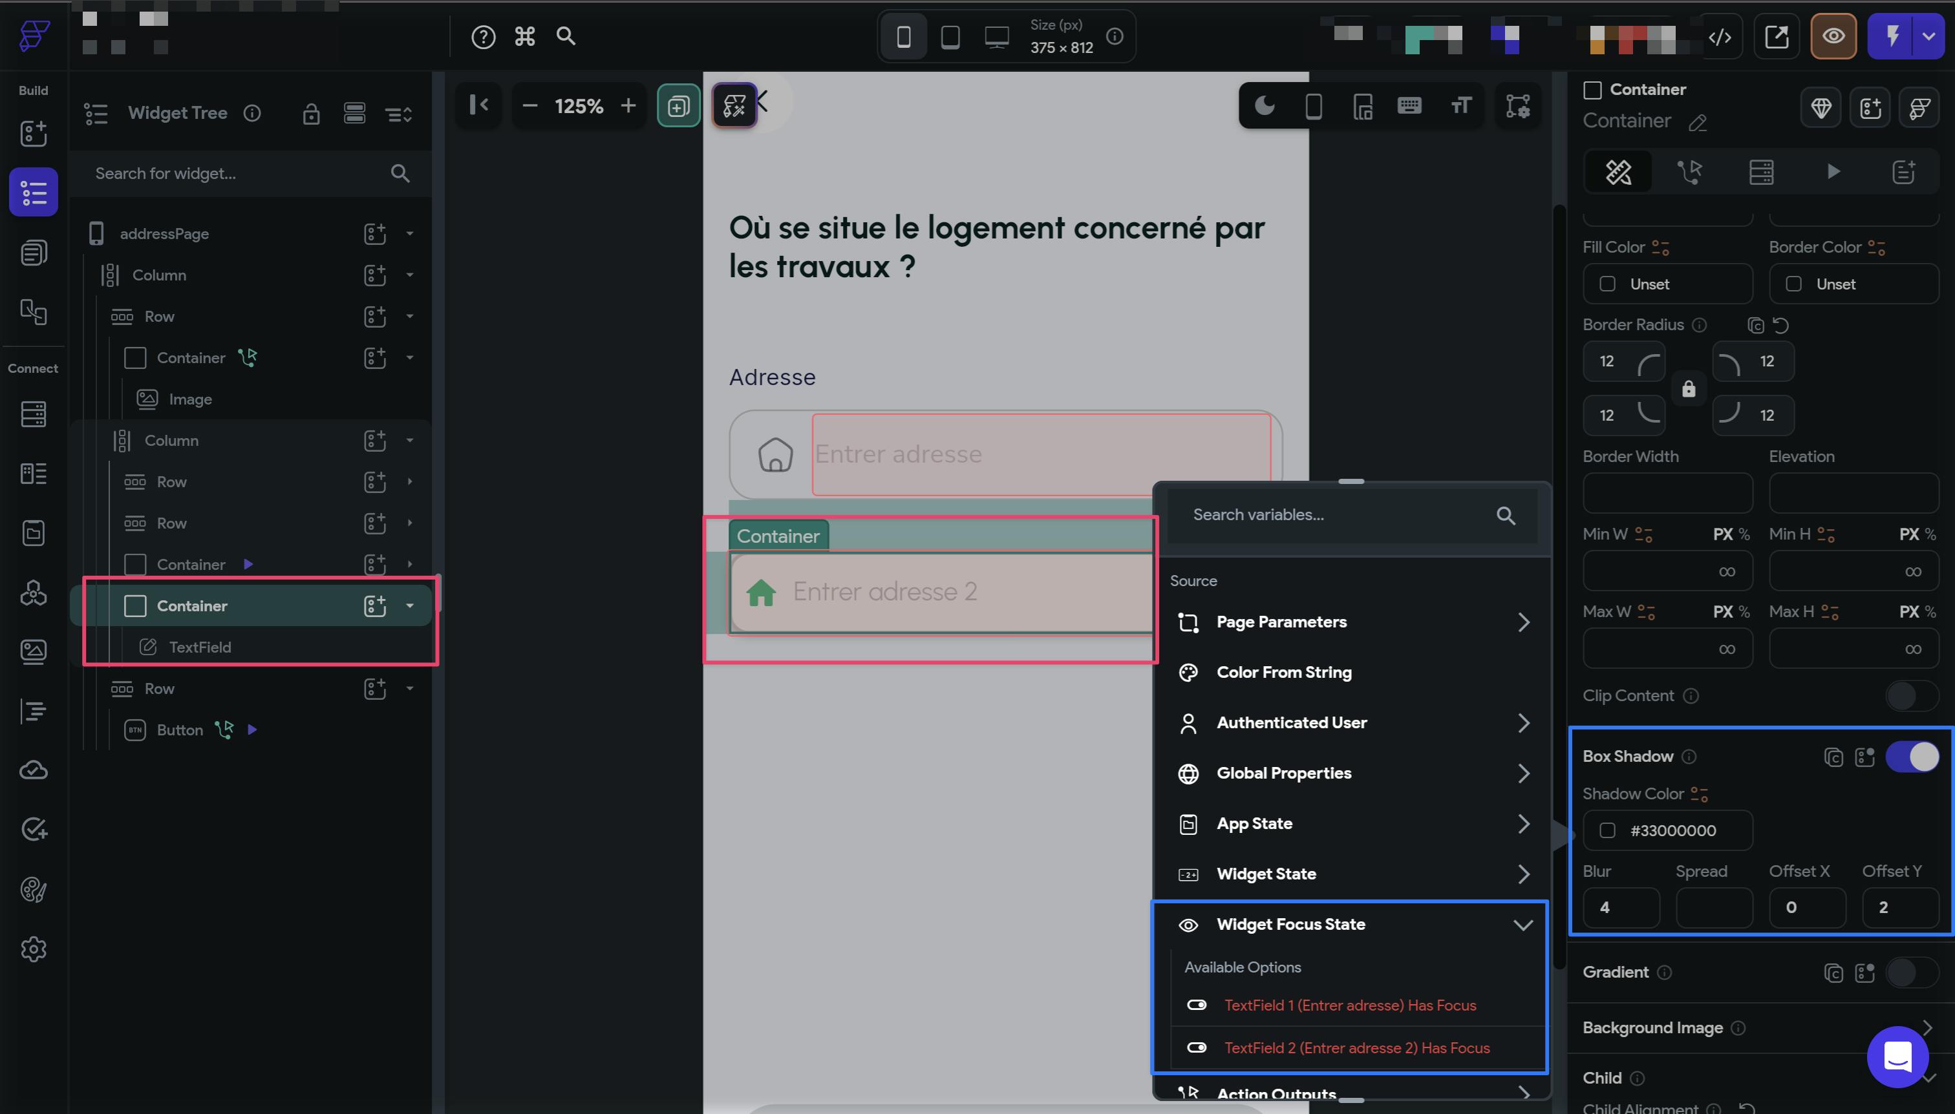Choose Color From String source

click(1284, 673)
